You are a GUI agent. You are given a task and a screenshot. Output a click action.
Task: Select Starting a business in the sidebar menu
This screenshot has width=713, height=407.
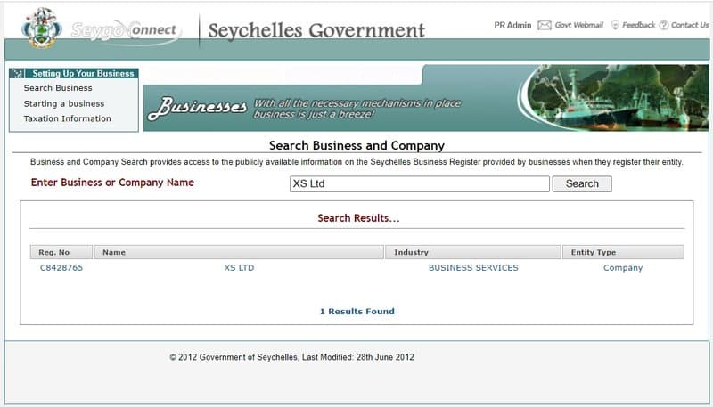pyautogui.click(x=64, y=103)
